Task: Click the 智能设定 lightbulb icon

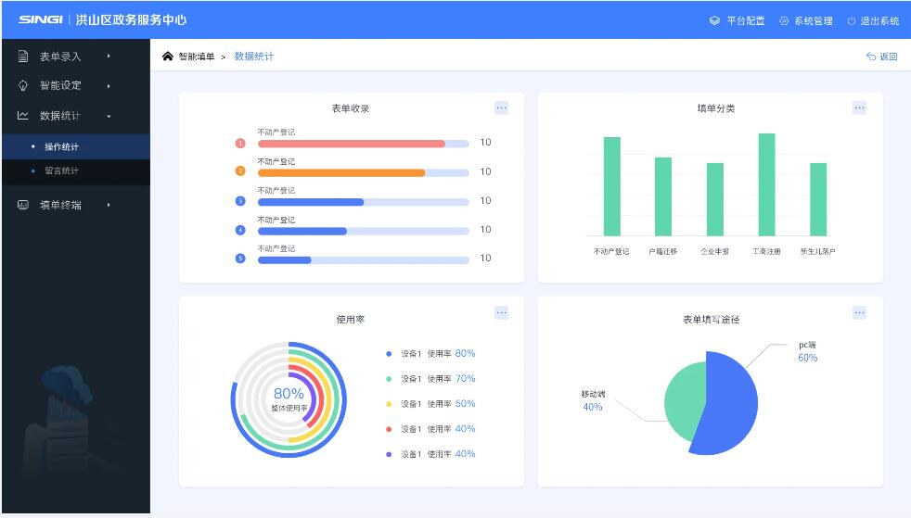Action: (x=23, y=85)
